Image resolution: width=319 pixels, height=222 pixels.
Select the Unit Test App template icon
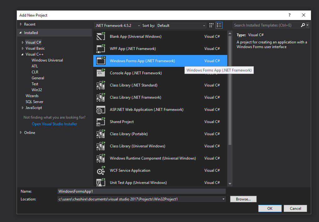coord(100,182)
